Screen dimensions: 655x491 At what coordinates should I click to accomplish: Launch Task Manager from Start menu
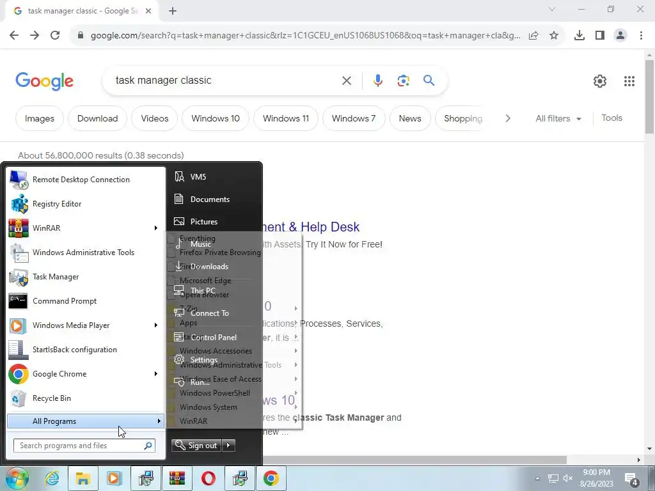86,276
